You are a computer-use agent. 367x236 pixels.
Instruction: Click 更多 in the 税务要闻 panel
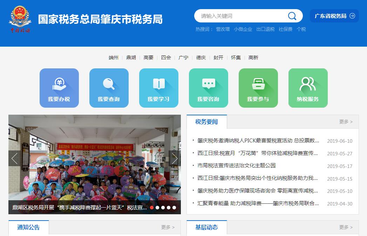coord(346,122)
